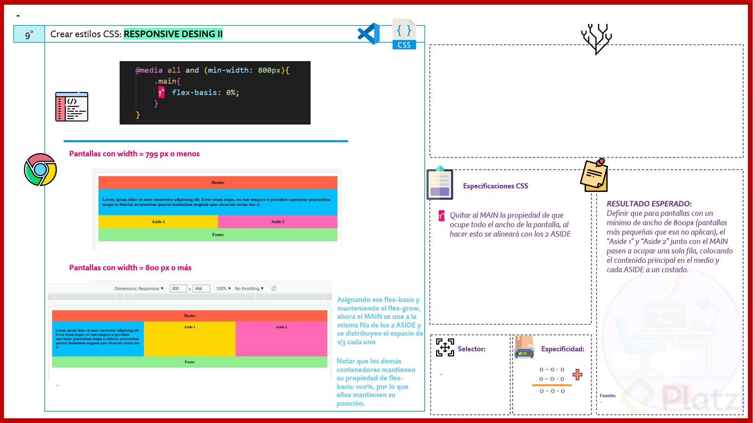The image size is (753, 423).
Task: Click the width field showing 800
Action: tap(177, 289)
